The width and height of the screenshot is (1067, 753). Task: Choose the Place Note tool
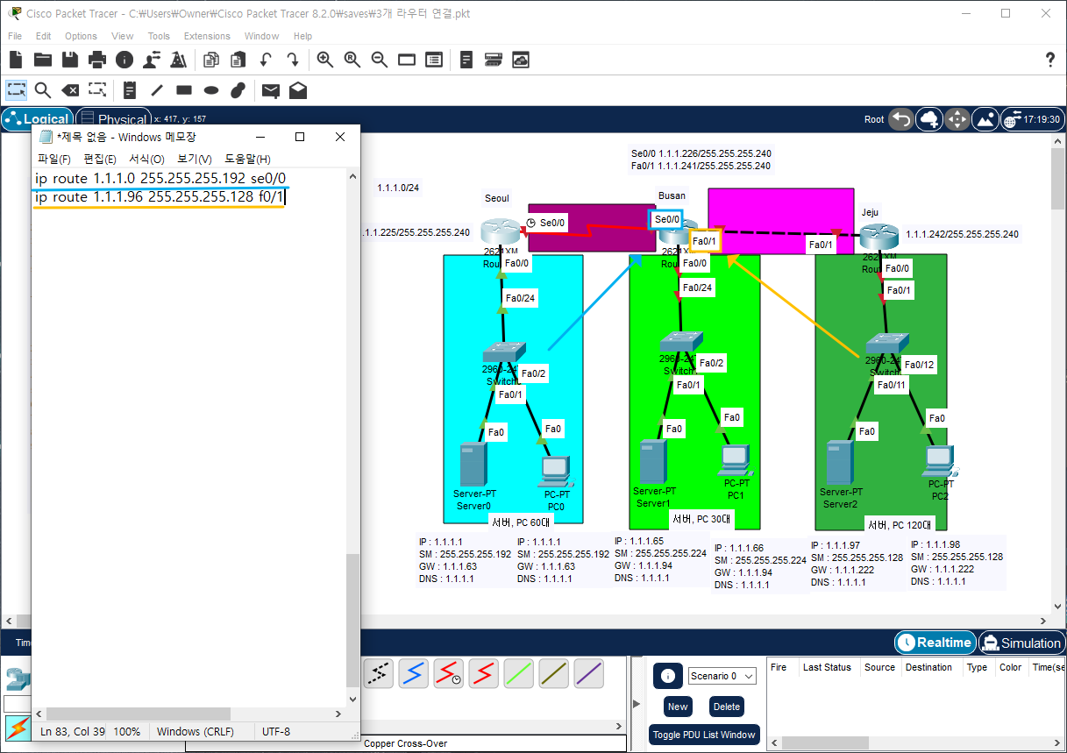point(130,89)
